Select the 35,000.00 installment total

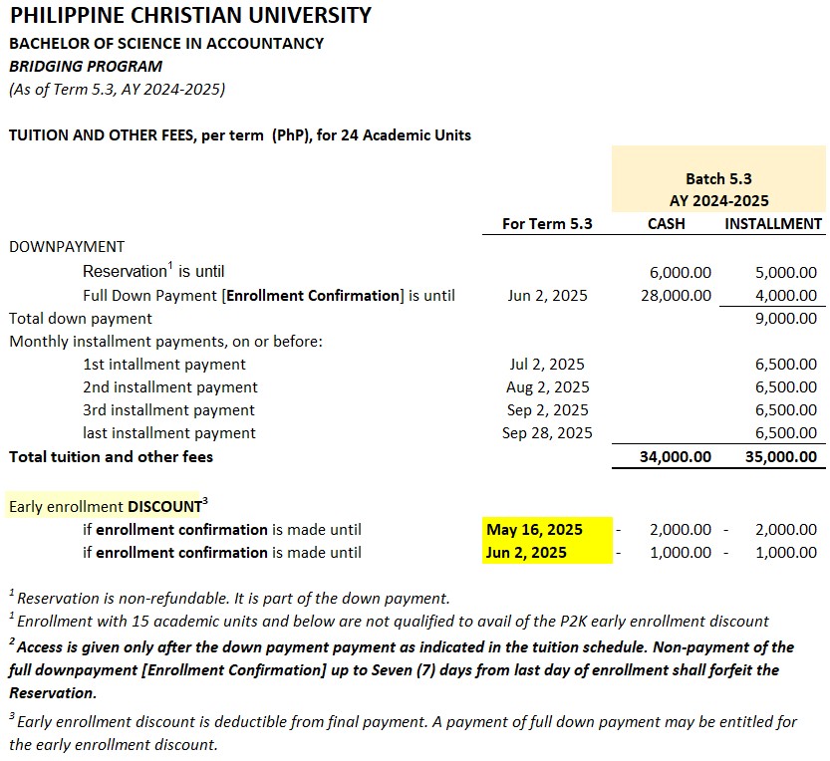(781, 457)
